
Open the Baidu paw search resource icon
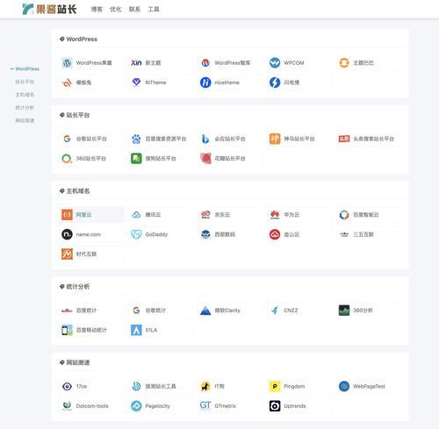point(136,139)
